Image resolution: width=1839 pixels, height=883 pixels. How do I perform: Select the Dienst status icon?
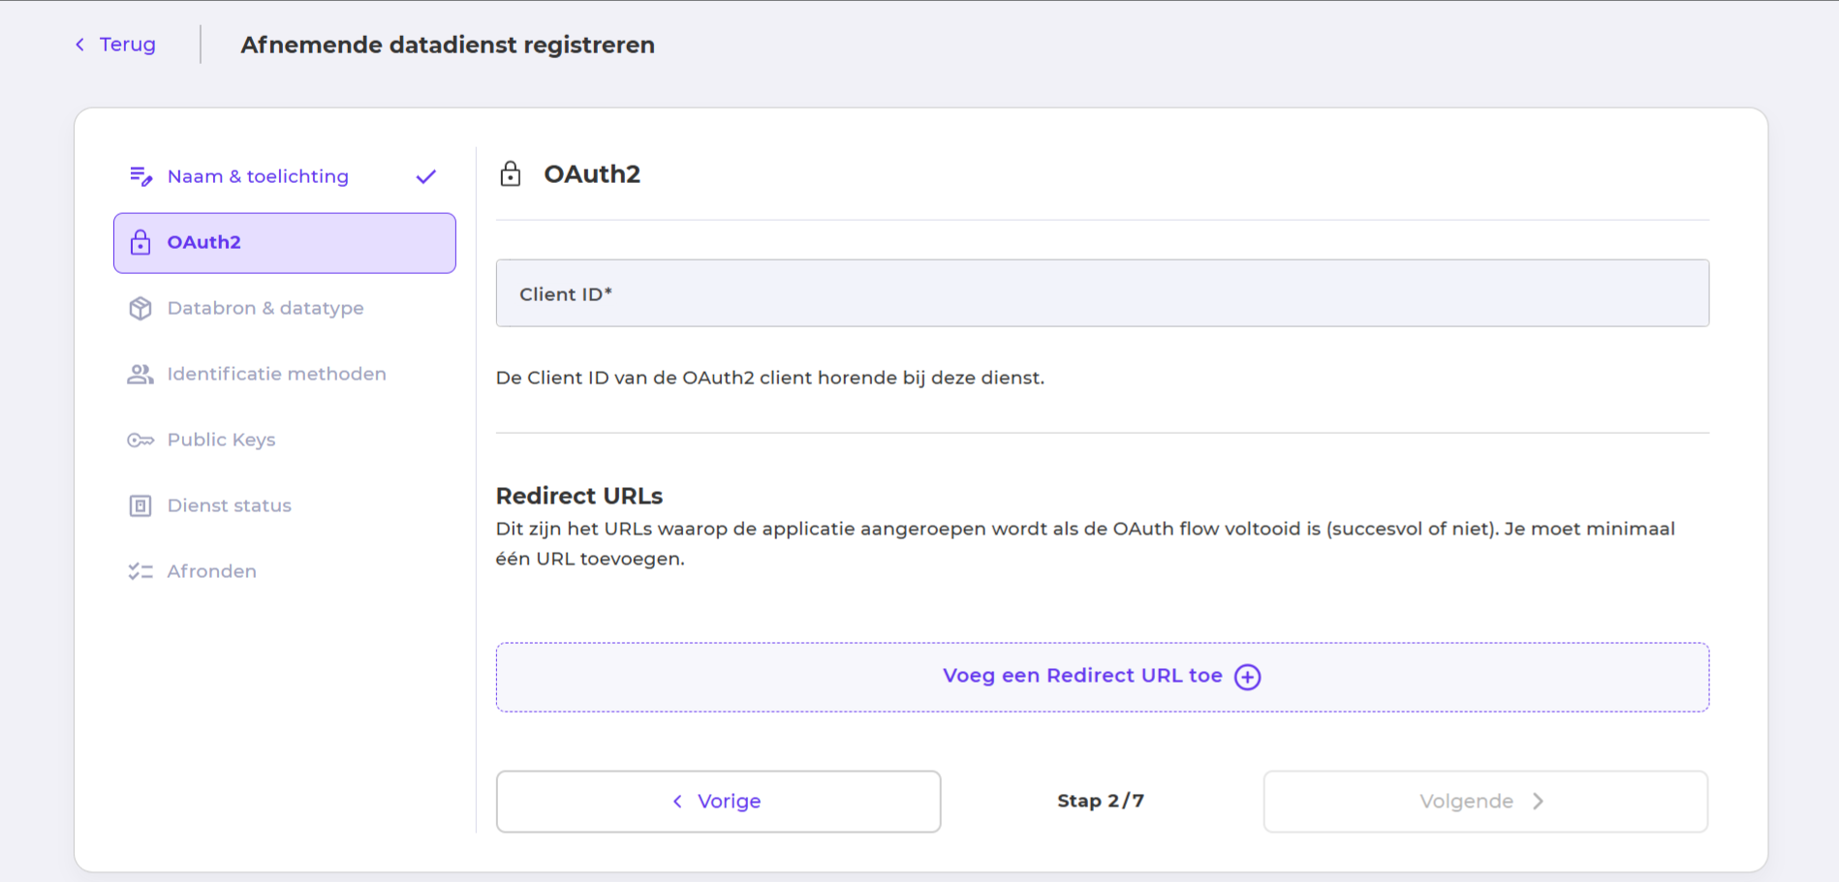point(140,504)
